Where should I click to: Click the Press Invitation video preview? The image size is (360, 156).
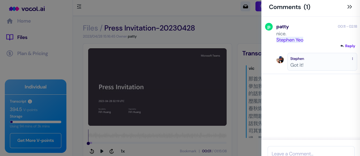[157, 87]
